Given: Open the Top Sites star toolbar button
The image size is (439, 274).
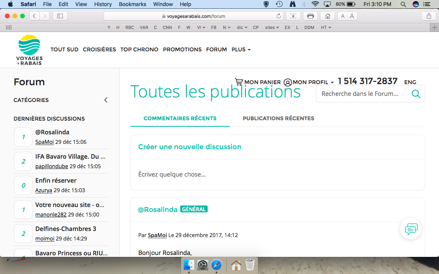Looking at the screenshot, I should 293,16.
